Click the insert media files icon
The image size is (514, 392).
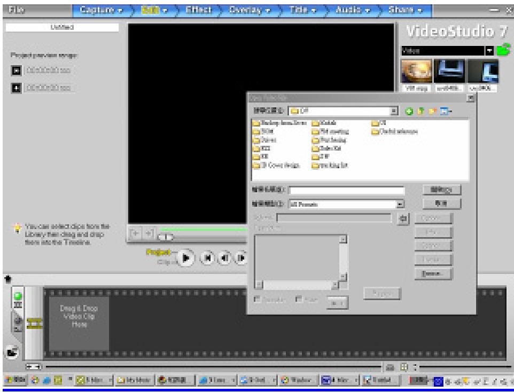tap(12, 352)
